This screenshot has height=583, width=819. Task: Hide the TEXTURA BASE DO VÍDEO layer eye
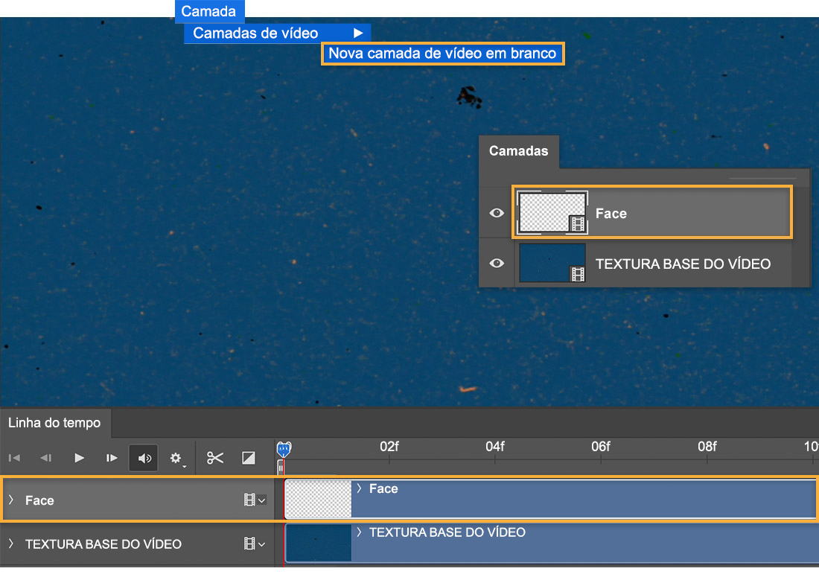point(497,264)
